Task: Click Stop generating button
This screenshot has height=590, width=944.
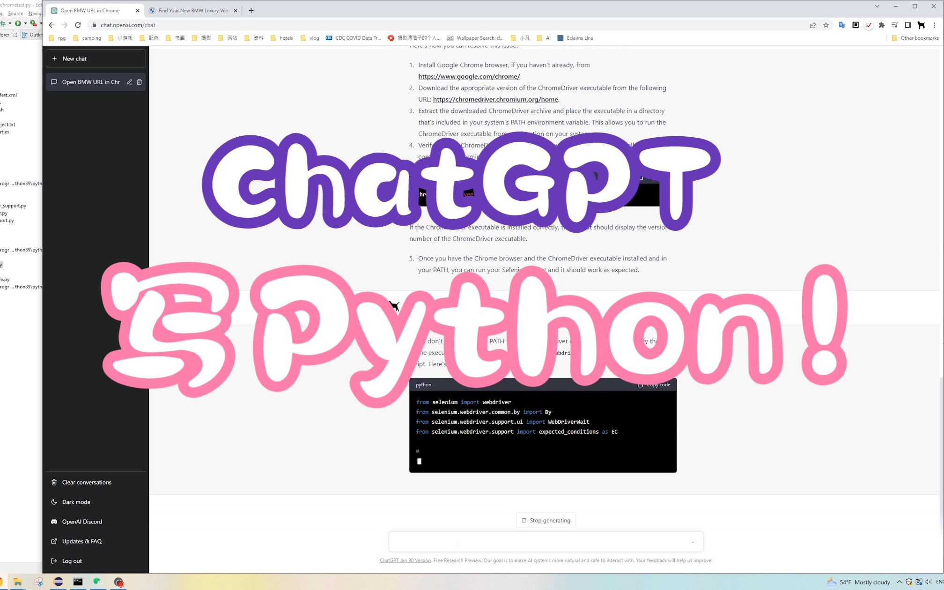Action: click(546, 520)
